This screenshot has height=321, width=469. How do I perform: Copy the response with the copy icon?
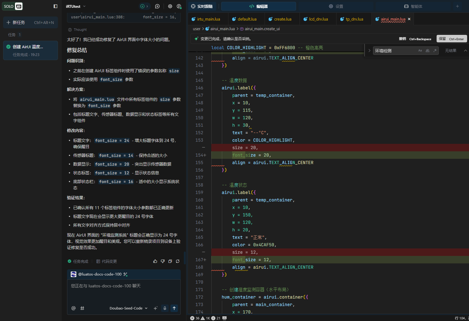click(170, 261)
